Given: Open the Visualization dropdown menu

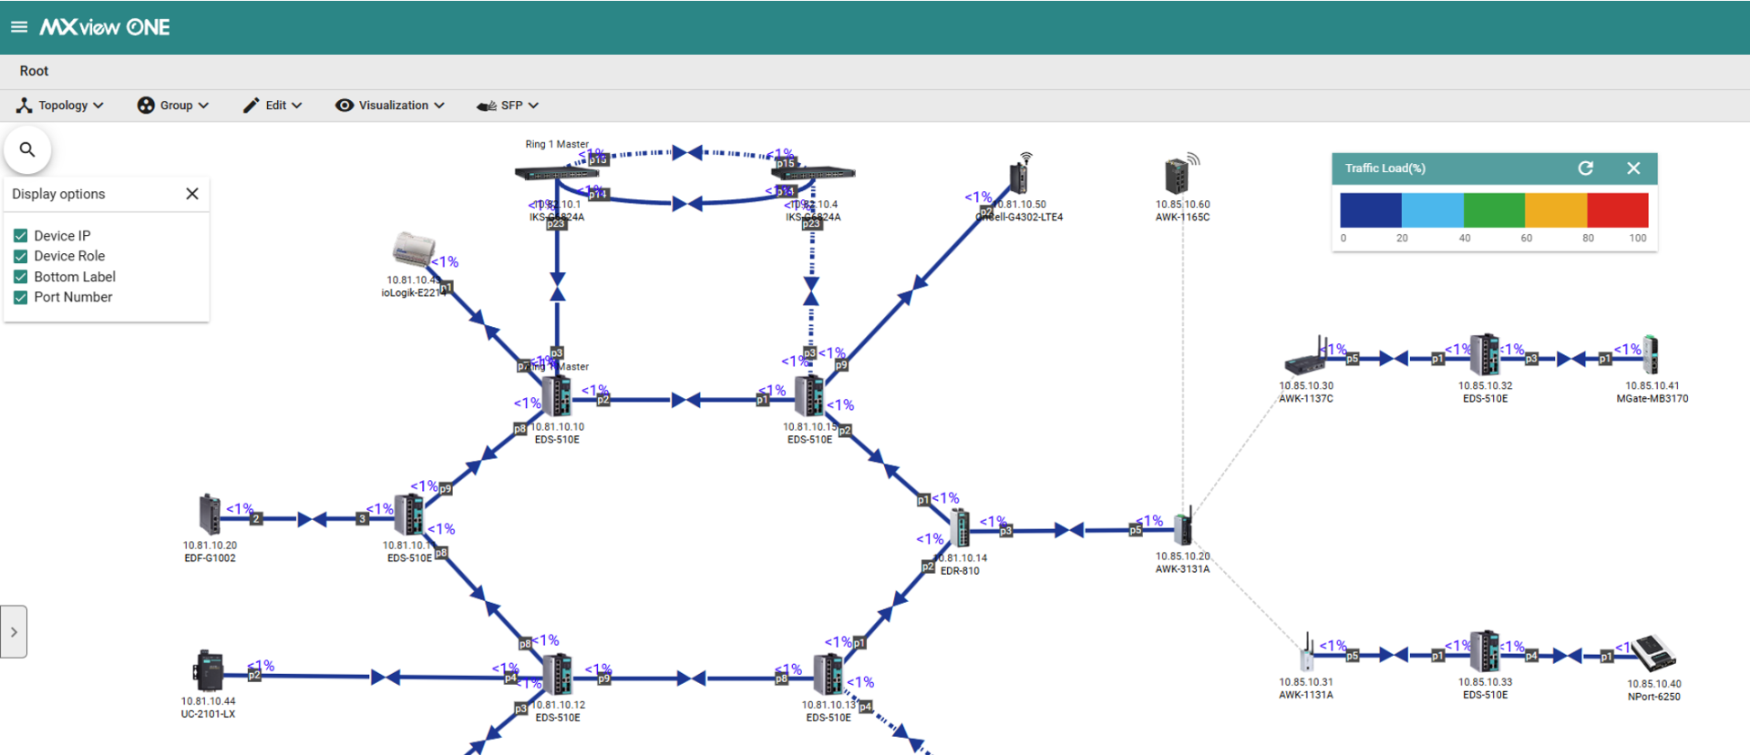Looking at the screenshot, I should 390,106.
